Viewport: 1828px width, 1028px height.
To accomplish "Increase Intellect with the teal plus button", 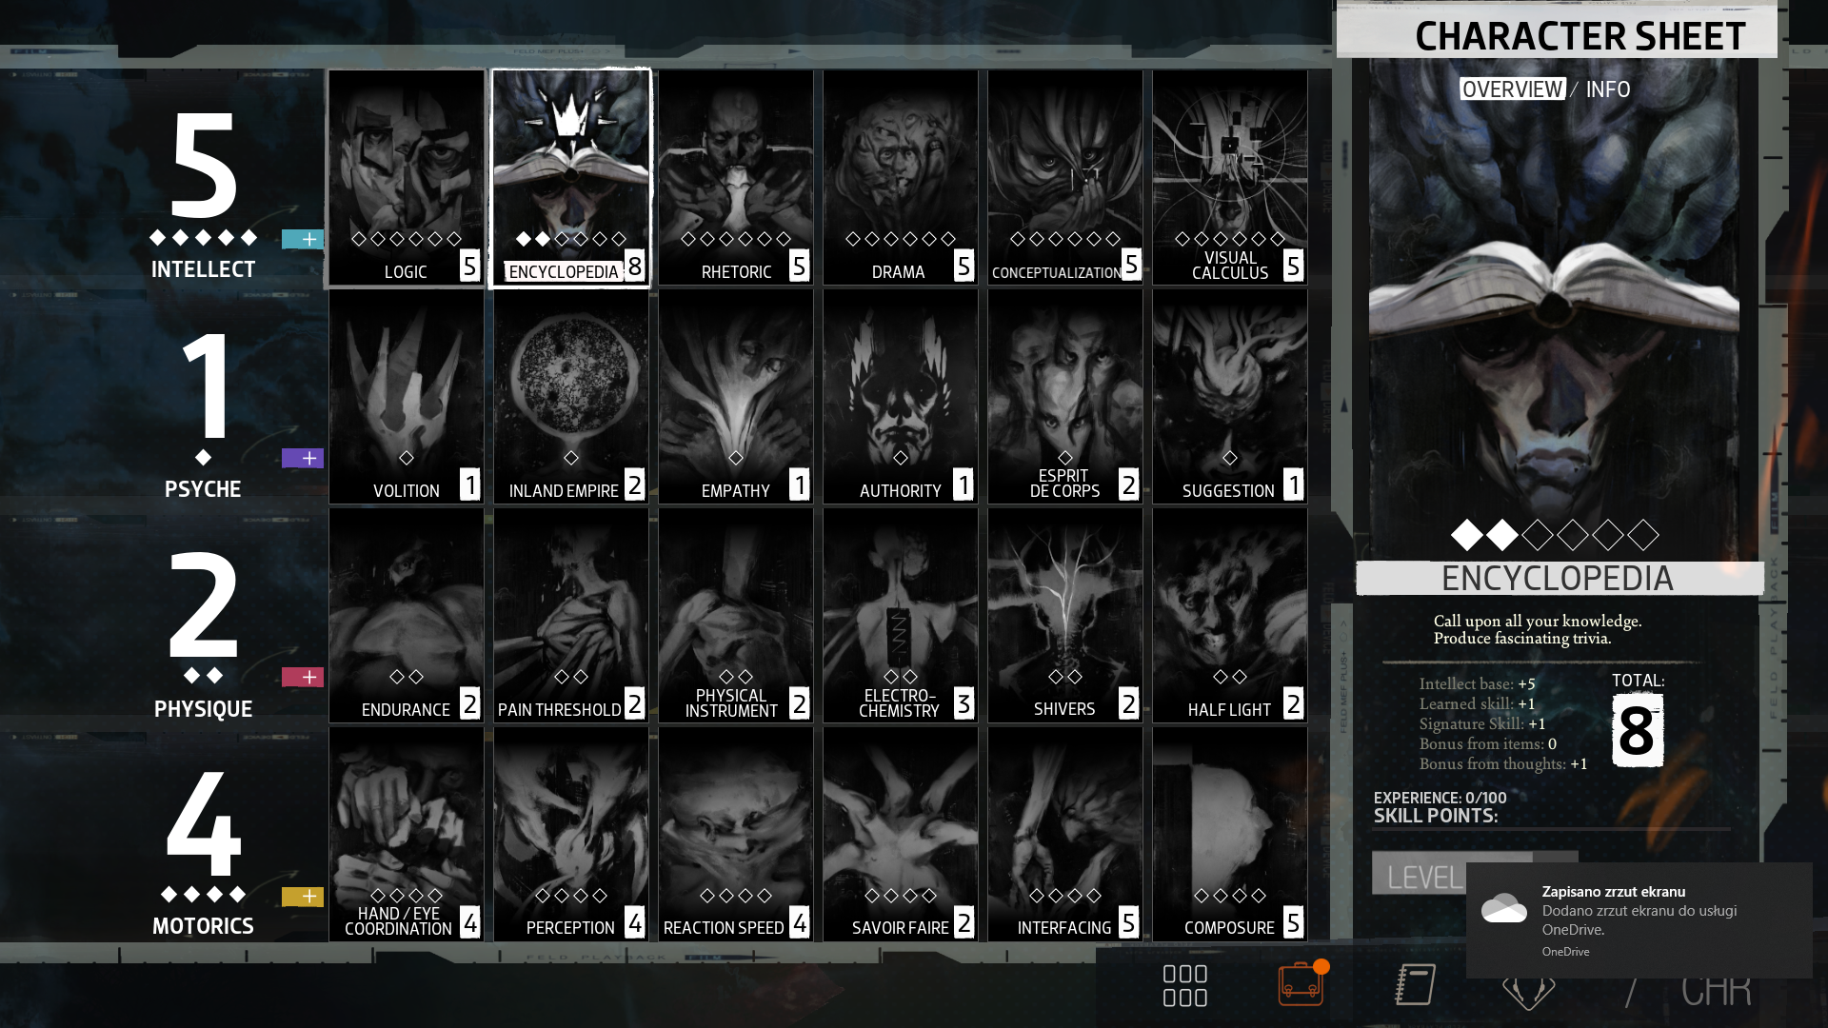I will (303, 239).
